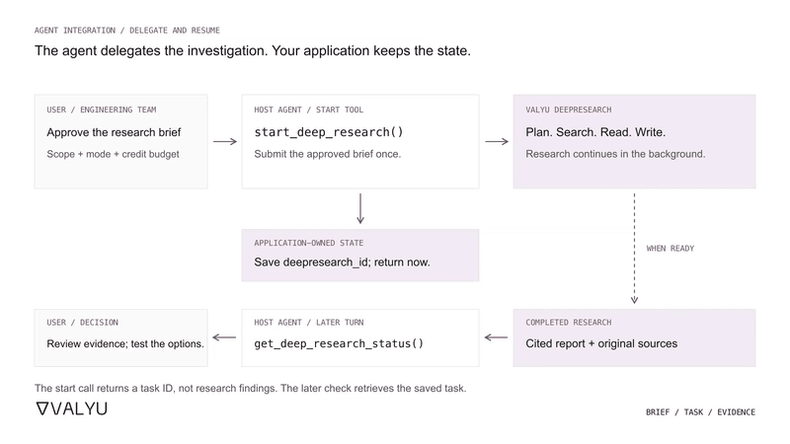Viewport: 790px width, 444px height.
Task: Click 'Cited report + original sources' text
Action: point(601,343)
